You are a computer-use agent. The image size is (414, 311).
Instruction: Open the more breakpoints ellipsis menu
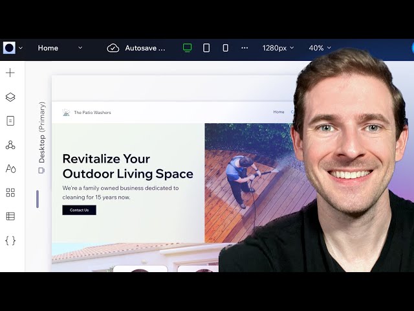click(x=245, y=48)
